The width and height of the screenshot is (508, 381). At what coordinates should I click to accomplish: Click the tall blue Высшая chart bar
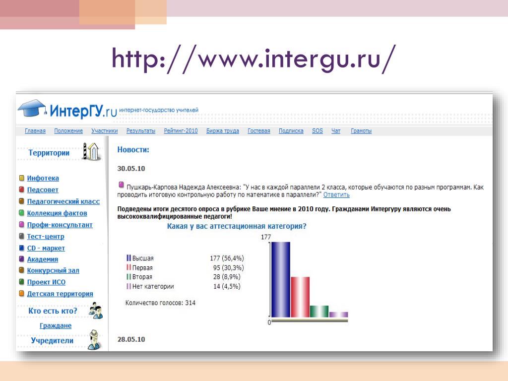point(281,280)
